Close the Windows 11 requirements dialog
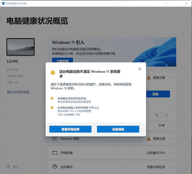The height and width of the screenshot is (174, 192). pos(140,69)
